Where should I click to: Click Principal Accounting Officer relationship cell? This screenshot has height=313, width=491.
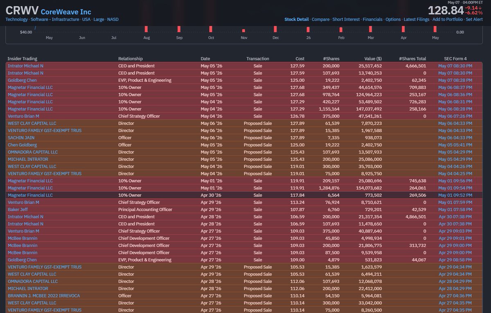click(x=145, y=210)
